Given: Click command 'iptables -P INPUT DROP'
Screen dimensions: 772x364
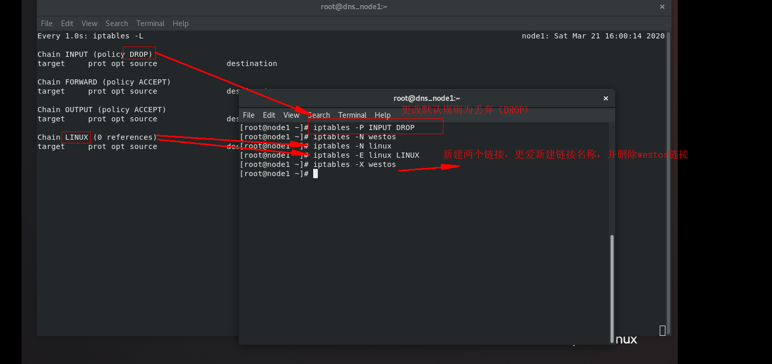Looking at the screenshot, I should pos(364,127).
